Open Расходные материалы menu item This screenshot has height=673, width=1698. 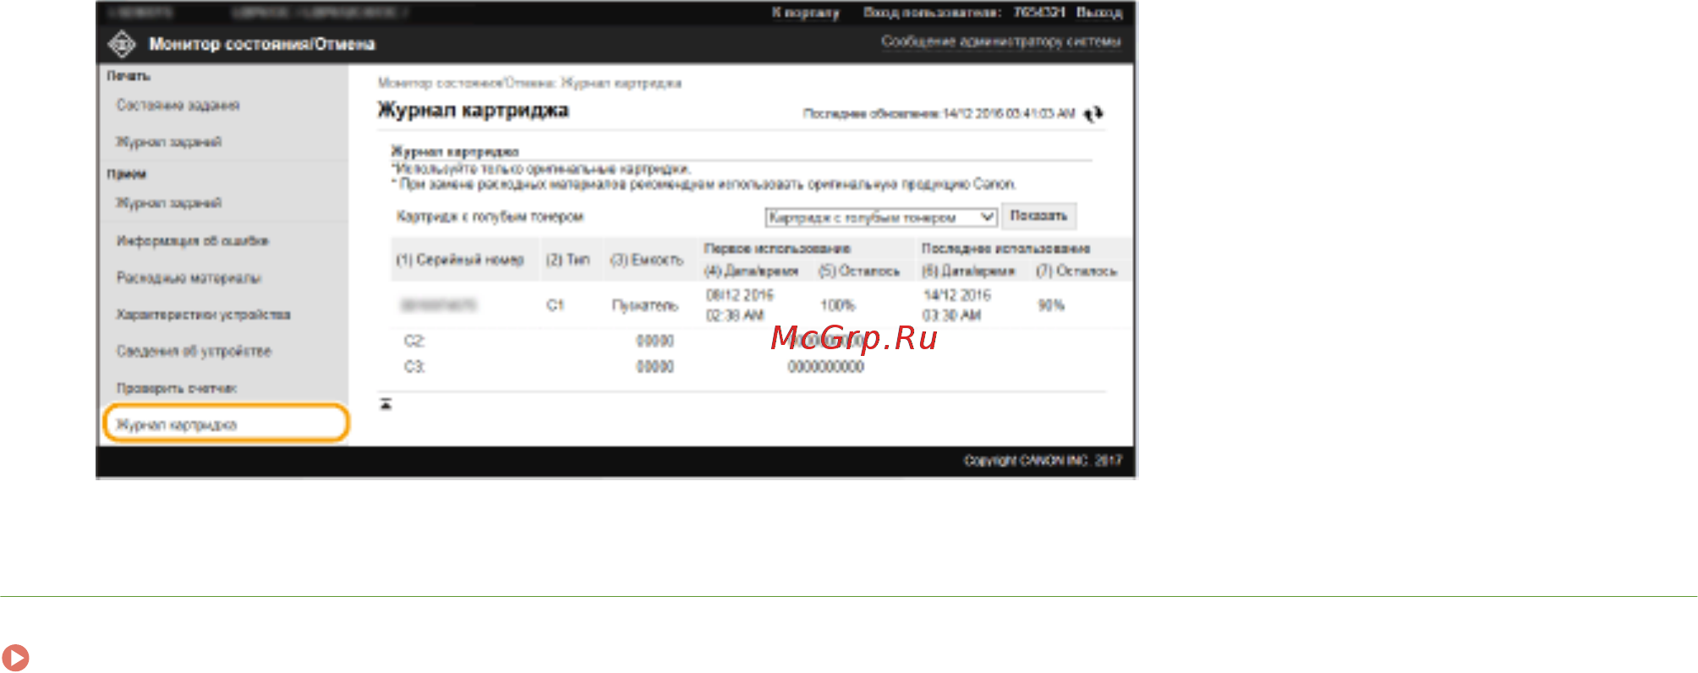189,277
